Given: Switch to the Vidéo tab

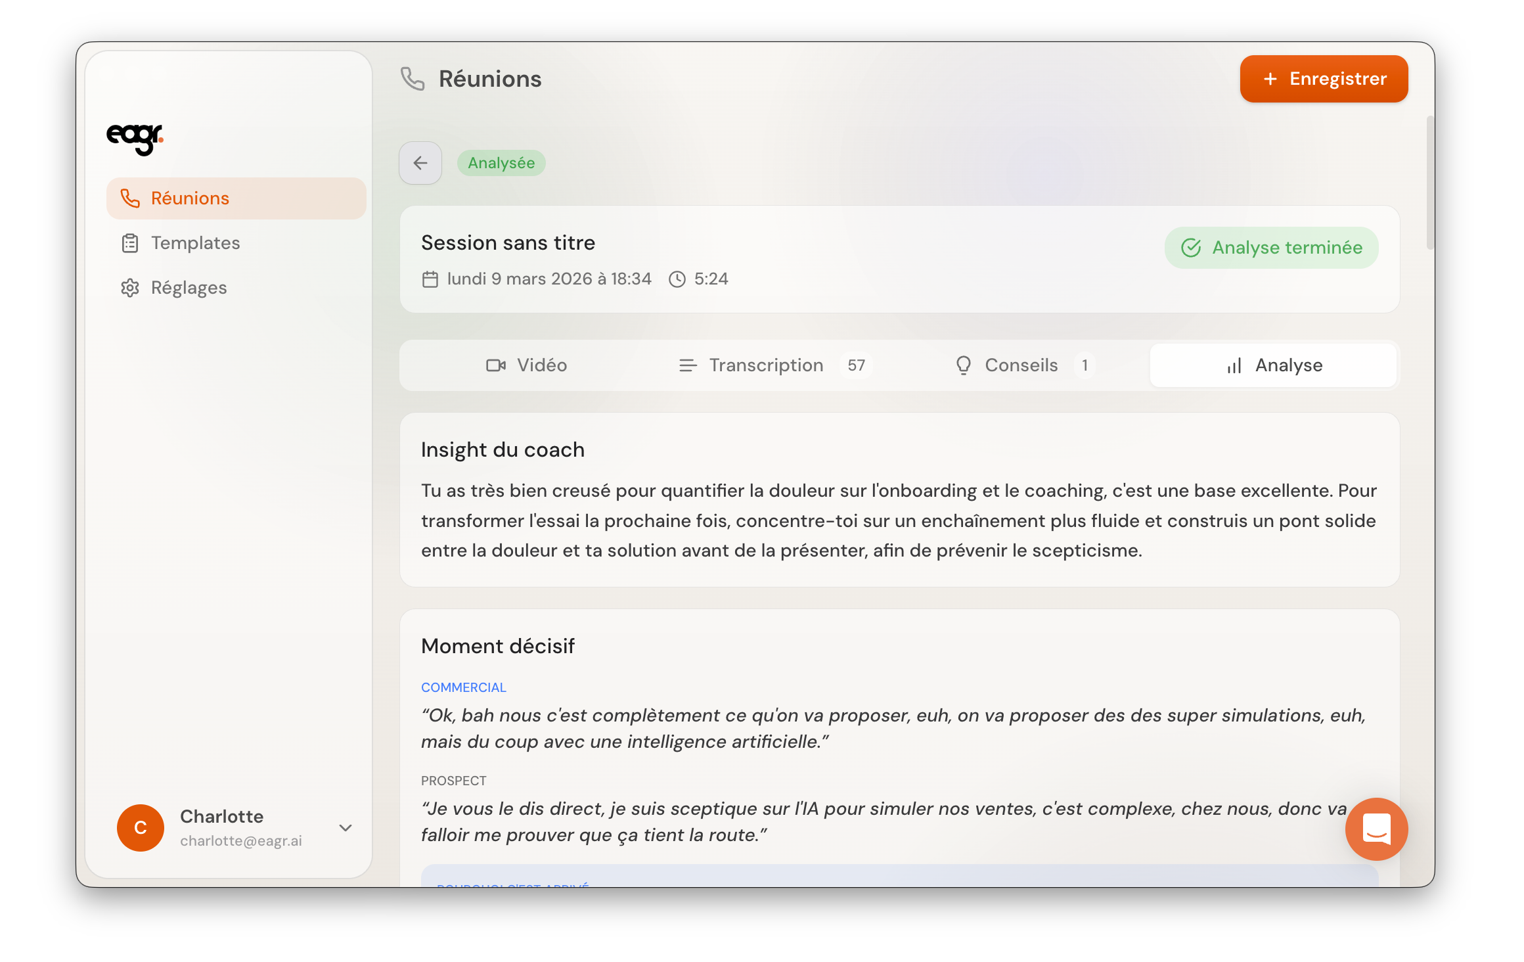Looking at the screenshot, I should pyautogui.click(x=527, y=365).
